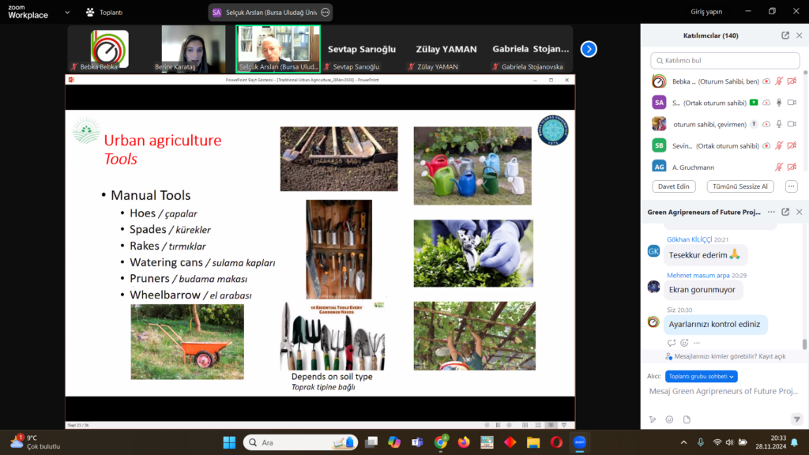The height and width of the screenshot is (455, 809).
Task: Attach a file in chat composer
Action: (x=687, y=419)
